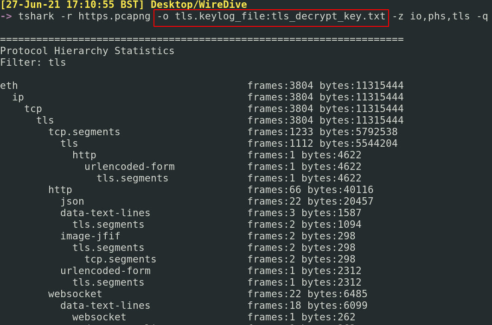492x325 pixels.
Task: Click the equals-sign separator line
Action: [x=202, y=39]
